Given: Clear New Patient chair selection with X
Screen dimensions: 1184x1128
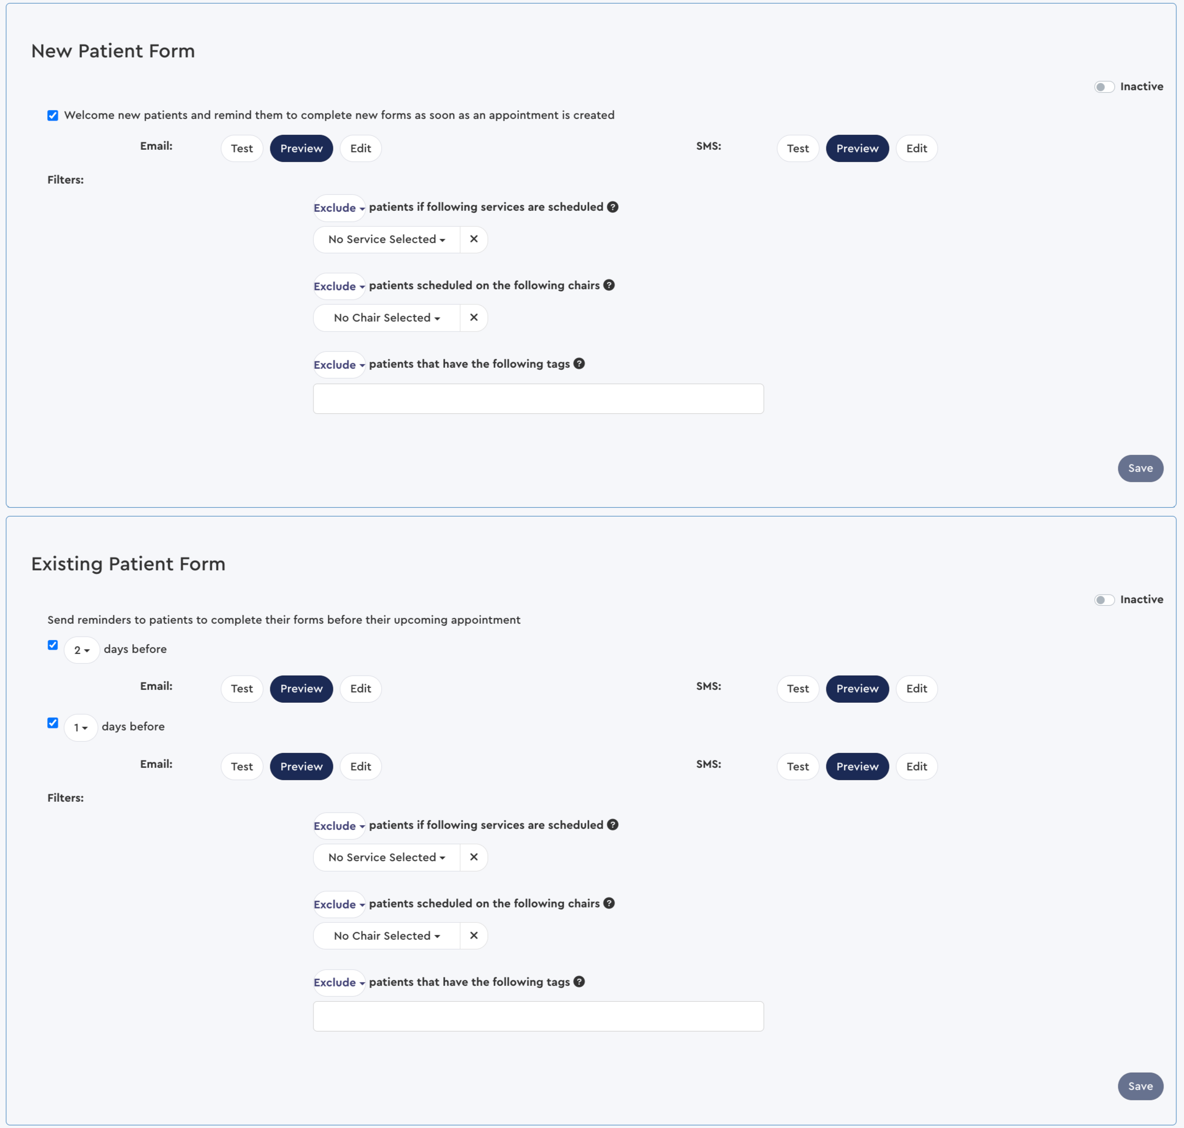Looking at the screenshot, I should point(473,318).
